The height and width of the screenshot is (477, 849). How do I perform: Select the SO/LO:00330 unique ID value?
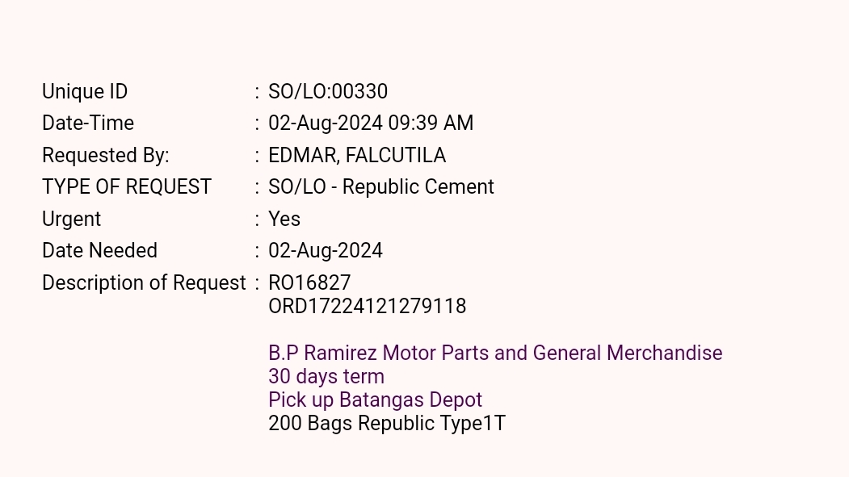328,92
